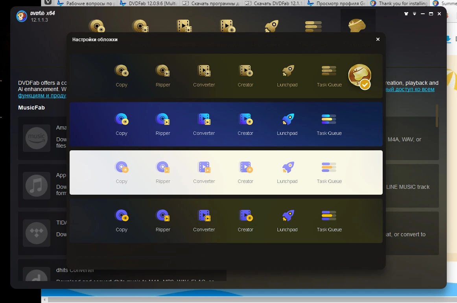Click the Copy icon in the gold theme row
This screenshot has width=457, height=303.
[x=122, y=71]
